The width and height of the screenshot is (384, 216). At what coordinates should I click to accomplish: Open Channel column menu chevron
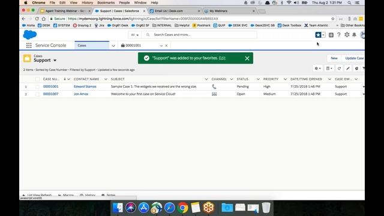coord(232,79)
